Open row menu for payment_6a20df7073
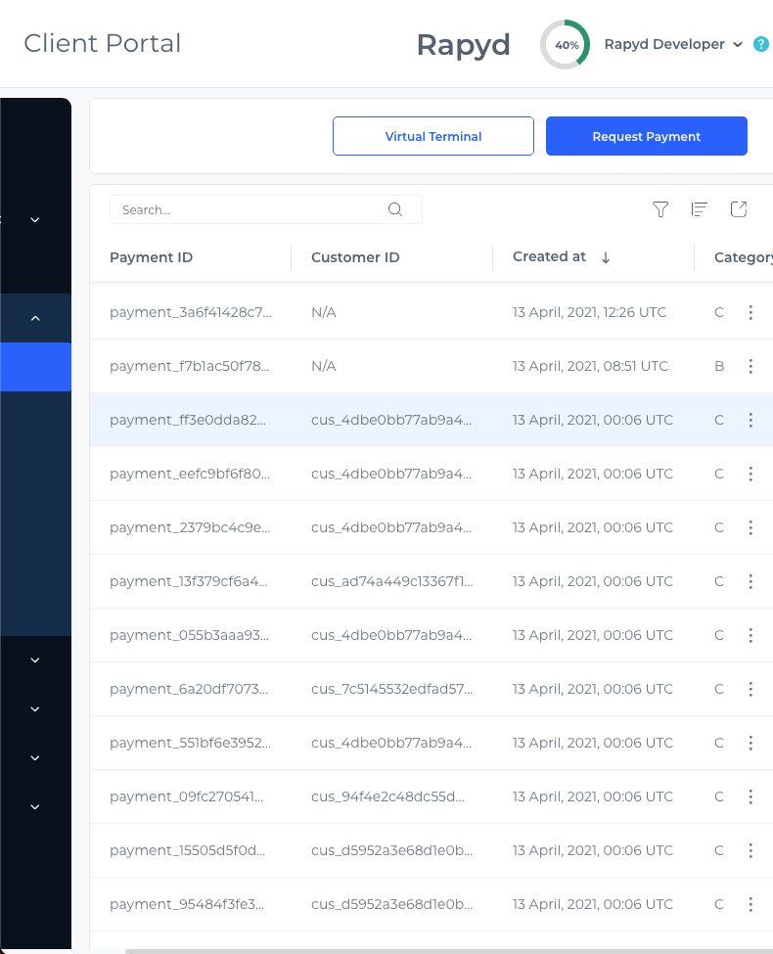773x954 pixels. click(750, 689)
